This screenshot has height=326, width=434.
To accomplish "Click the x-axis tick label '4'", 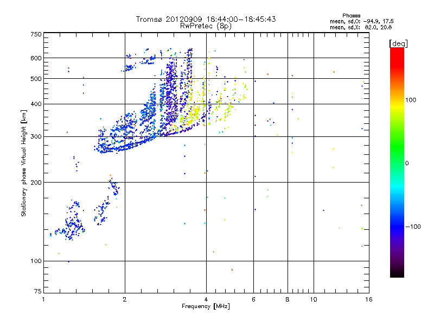I will click(206, 299).
